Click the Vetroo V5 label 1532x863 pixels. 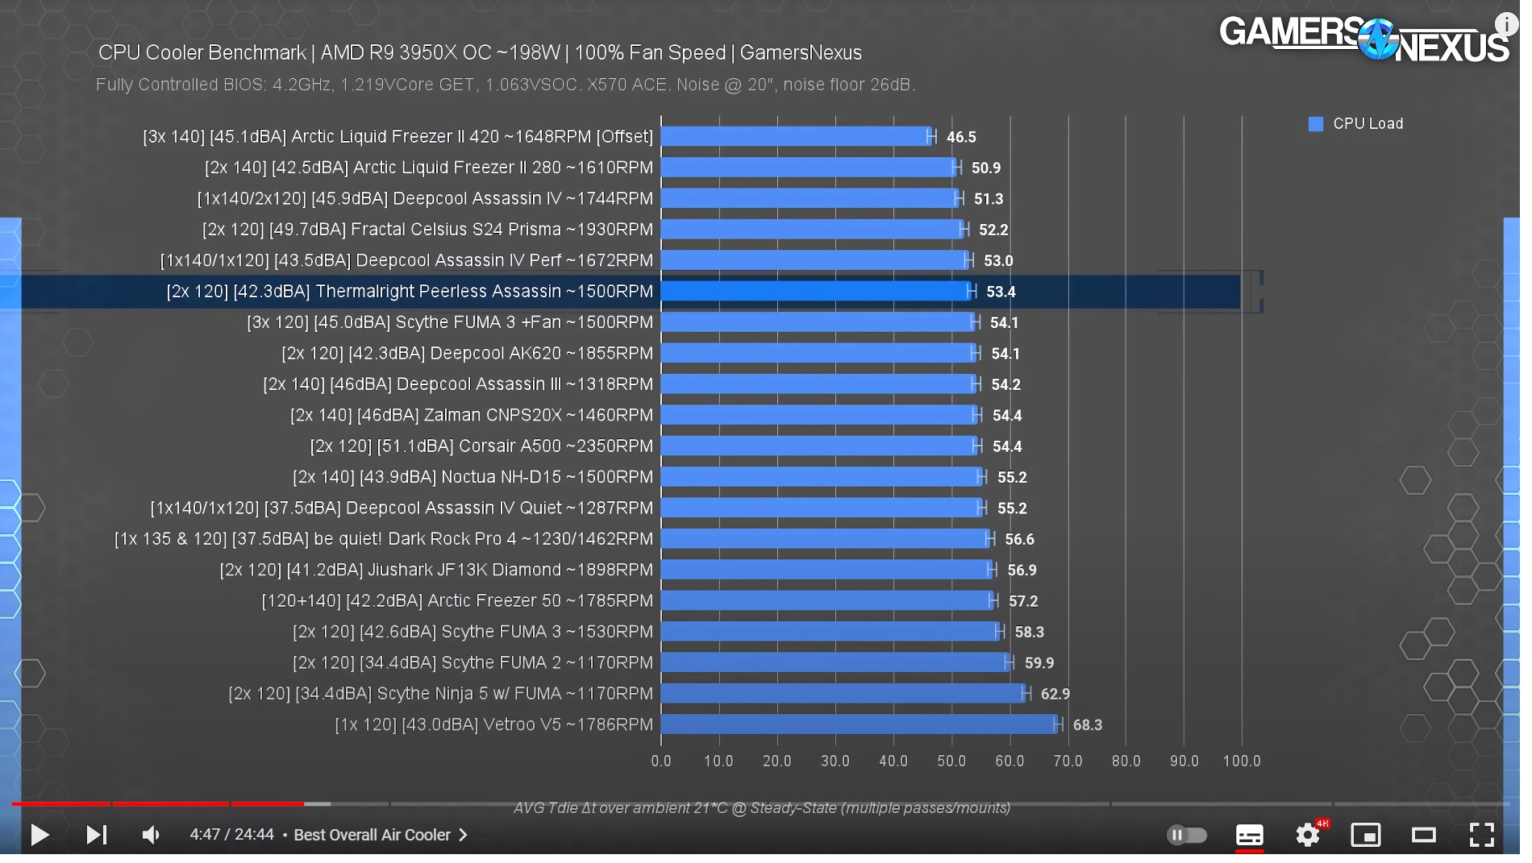point(494,724)
